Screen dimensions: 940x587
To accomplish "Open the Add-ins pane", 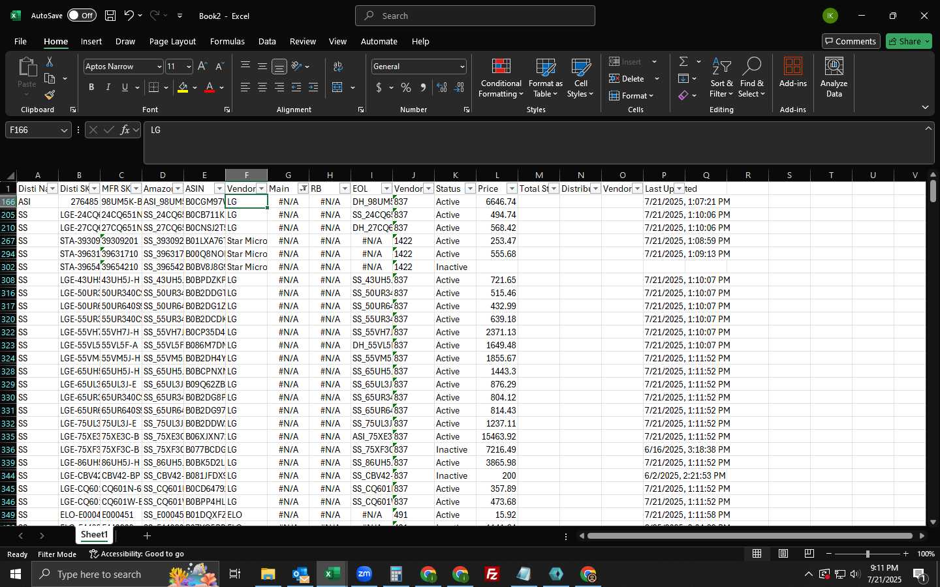I will pos(793,73).
